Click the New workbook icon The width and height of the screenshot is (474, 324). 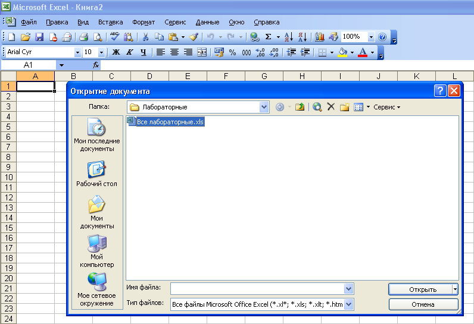click(x=12, y=37)
